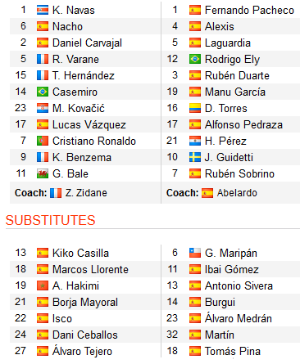Click the Portugal flag beside Cristiano Ronaldo

tap(43, 141)
